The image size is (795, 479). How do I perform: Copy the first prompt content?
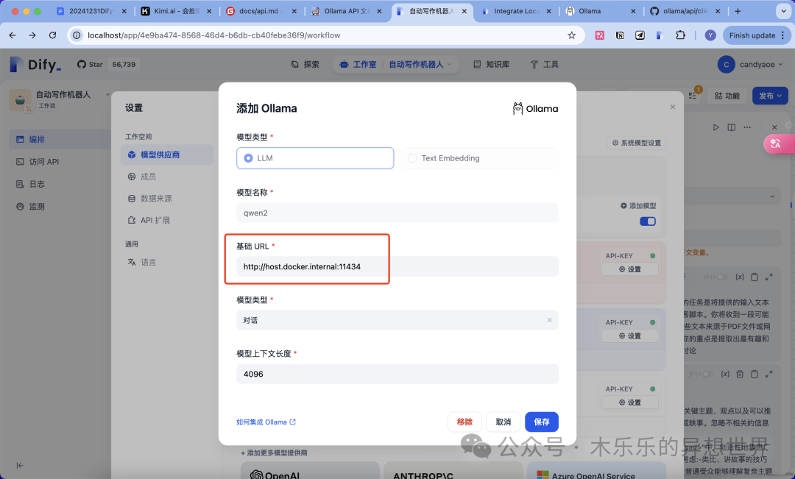(x=755, y=277)
